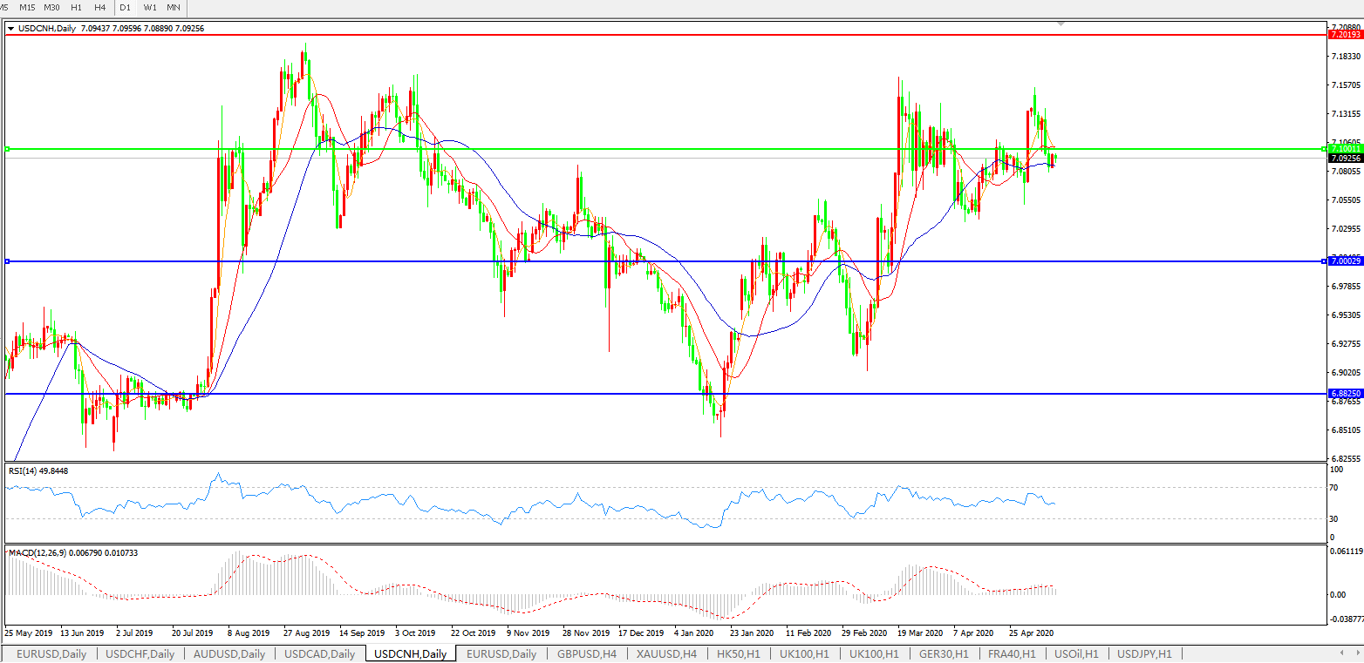Switch timeframe to W1

150,7
